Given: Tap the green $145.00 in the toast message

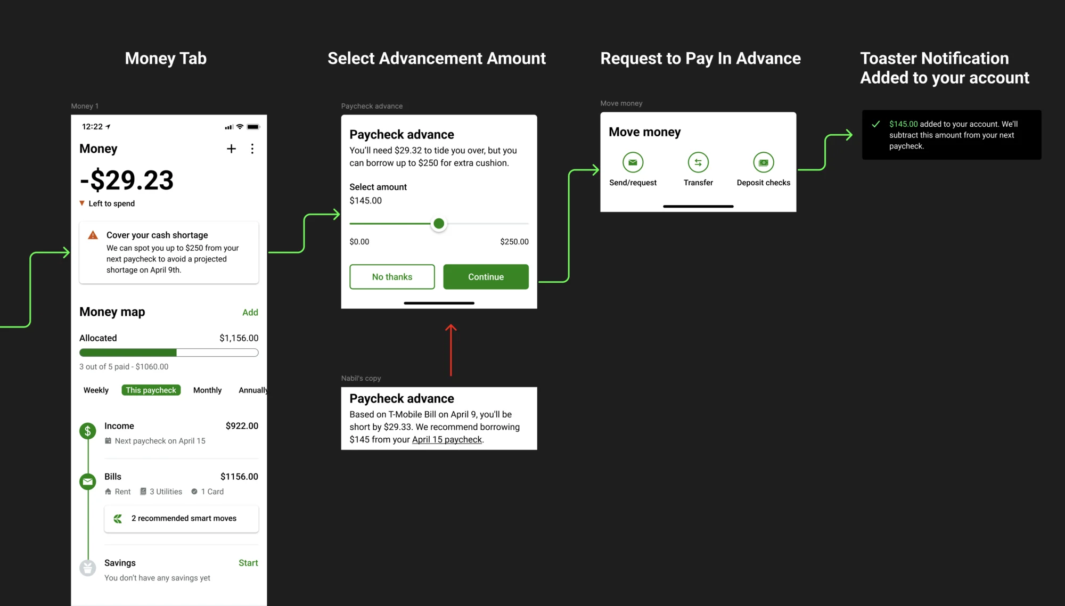Looking at the screenshot, I should tap(904, 124).
